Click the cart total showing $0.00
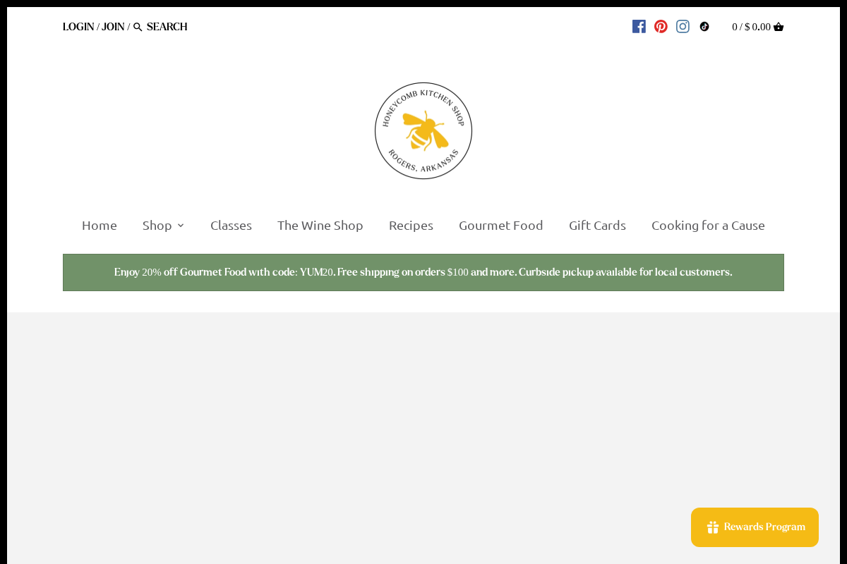 click(751, 27)
